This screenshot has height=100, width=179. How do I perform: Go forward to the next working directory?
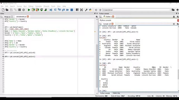[x=100, y=10]
